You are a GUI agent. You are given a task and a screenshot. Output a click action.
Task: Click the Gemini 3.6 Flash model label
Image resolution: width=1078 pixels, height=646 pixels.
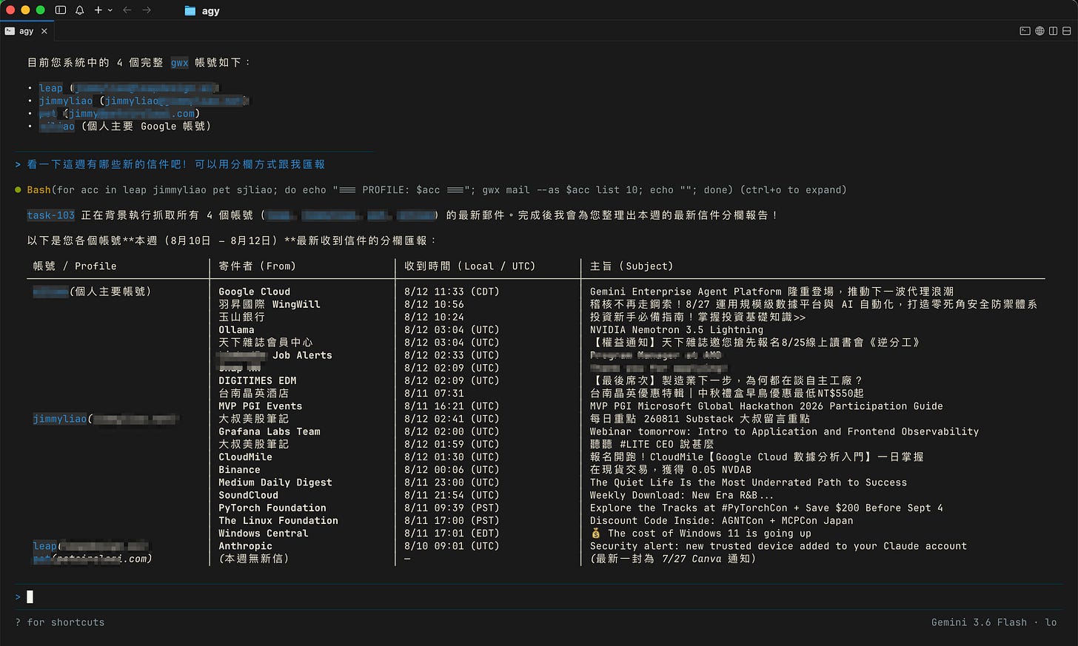[979, 622]
